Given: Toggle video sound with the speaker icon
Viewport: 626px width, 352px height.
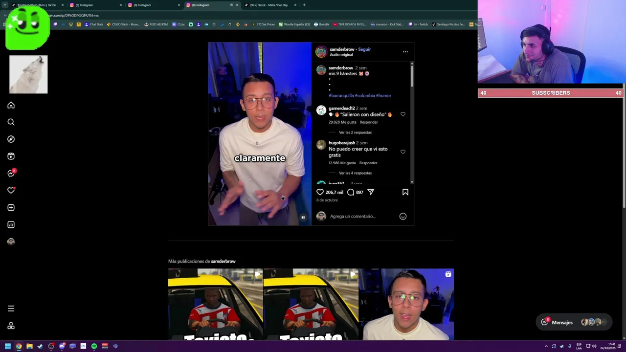Looking at the screenshot, I should pos(303,218).
